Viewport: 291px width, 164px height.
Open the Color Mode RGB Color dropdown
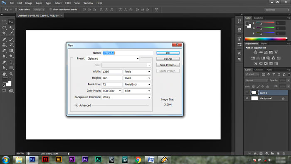pos(111,91)
